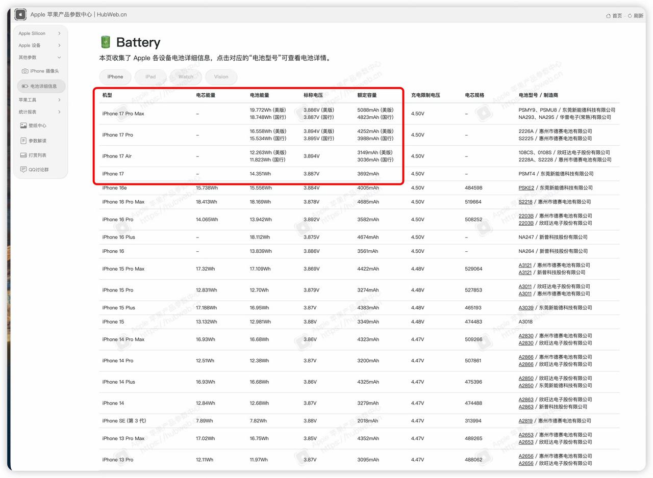
Task: Click the page title Apple 苹果产品参数中心
Action: pos(61,14)
